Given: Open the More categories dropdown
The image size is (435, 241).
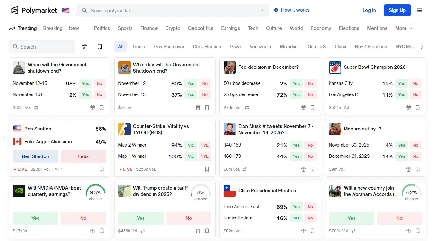Looking at the screenshot, I should pyautogui.click(x=403, y=28).
